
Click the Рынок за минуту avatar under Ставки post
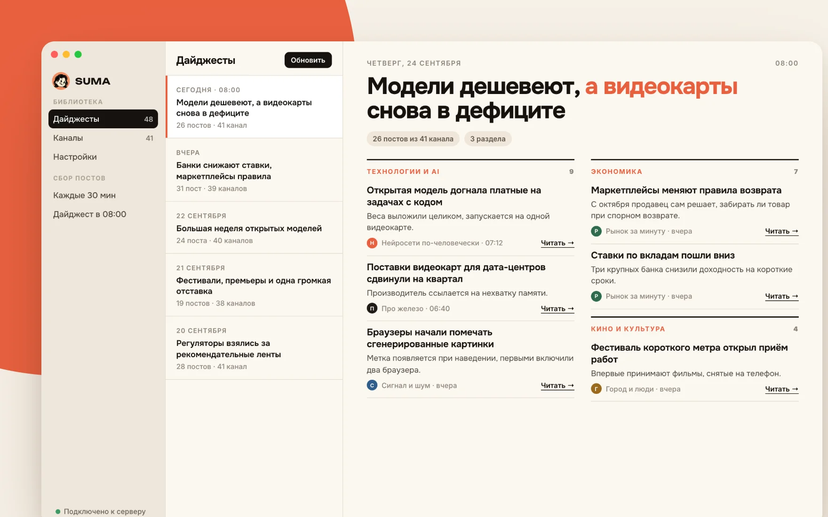[596, 297]
